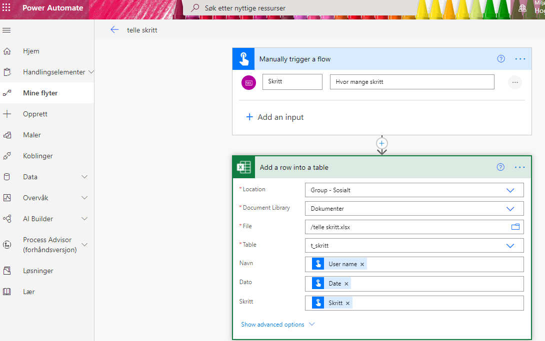Show advanced options
The image size is (545, 341).
278,325
